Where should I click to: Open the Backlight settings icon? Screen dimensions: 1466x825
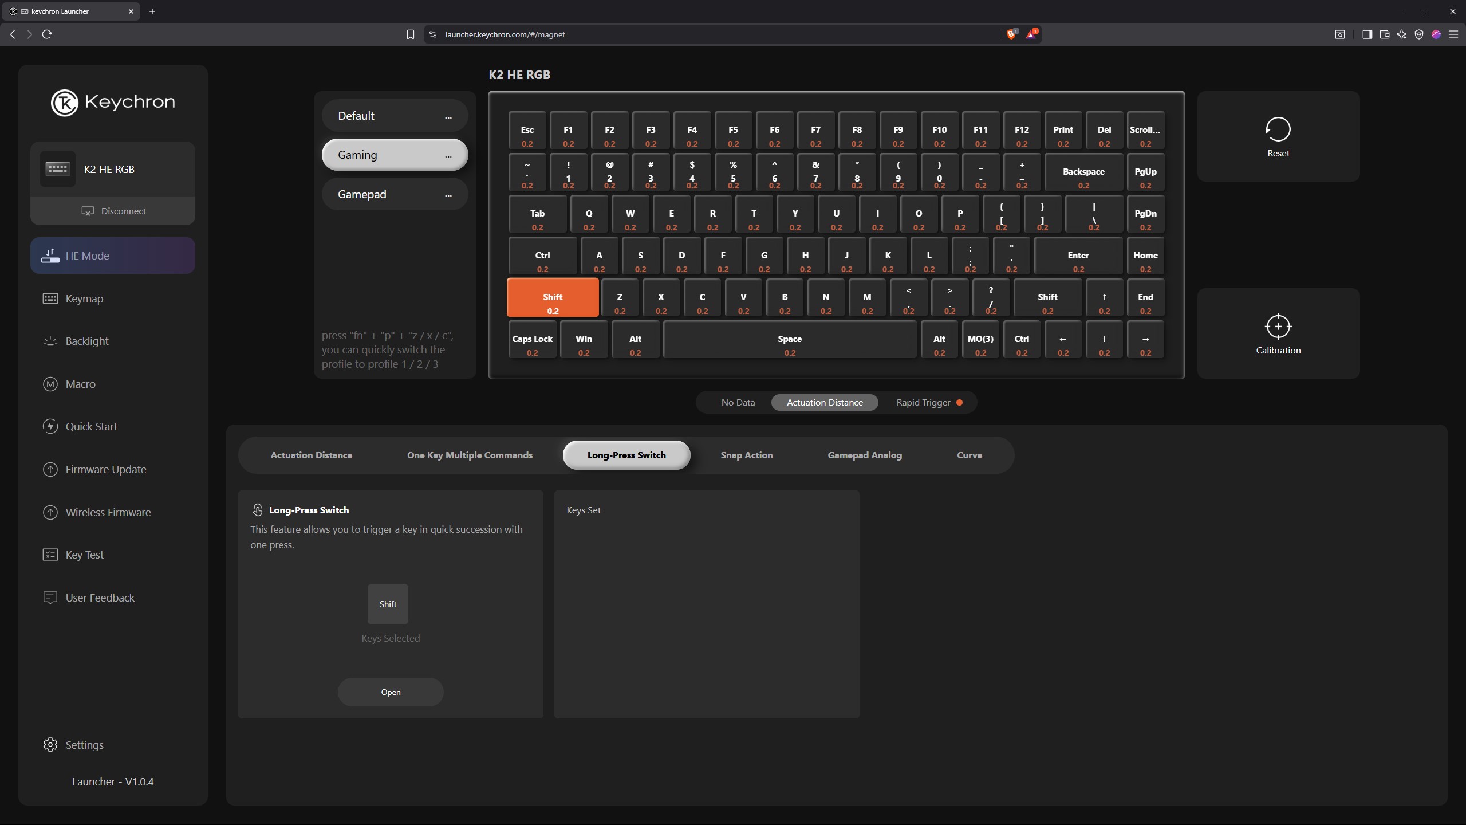(50, 341)
